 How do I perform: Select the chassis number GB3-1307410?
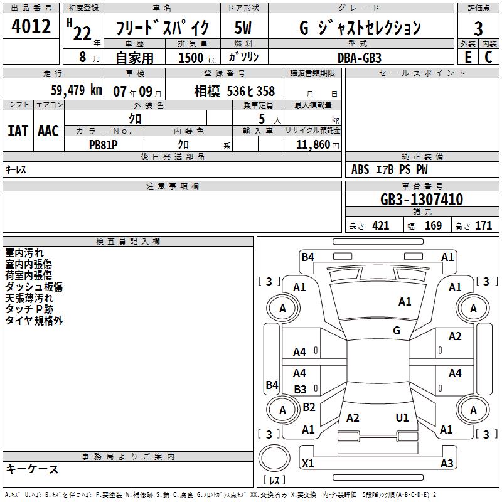(422, 200)
